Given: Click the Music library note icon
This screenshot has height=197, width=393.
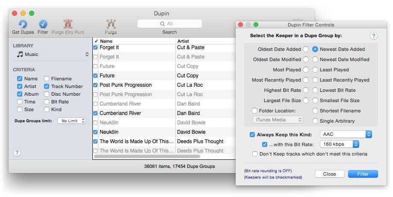Looking at the screenshot, I should pos(20,55).
